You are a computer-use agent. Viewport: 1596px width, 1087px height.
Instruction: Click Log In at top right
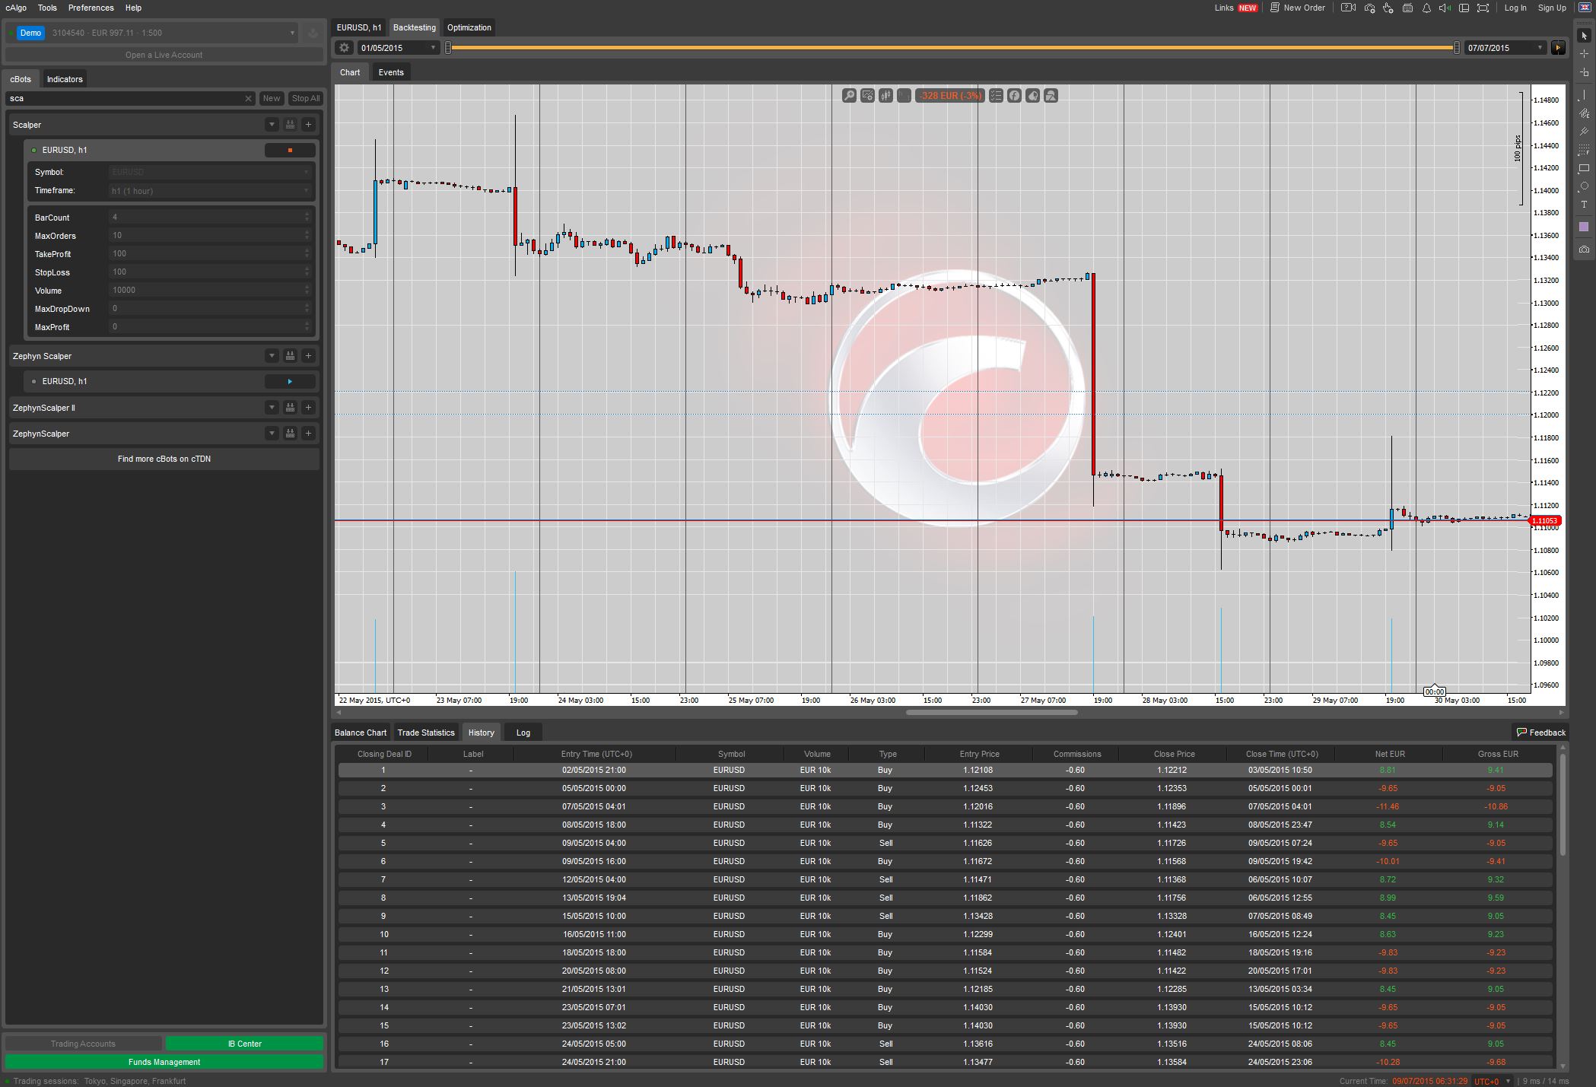pos(1515,8)
